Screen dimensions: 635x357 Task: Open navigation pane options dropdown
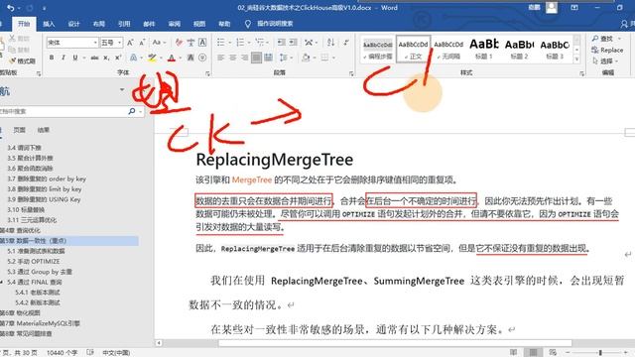pyautogui.click(x=122, y=90)
